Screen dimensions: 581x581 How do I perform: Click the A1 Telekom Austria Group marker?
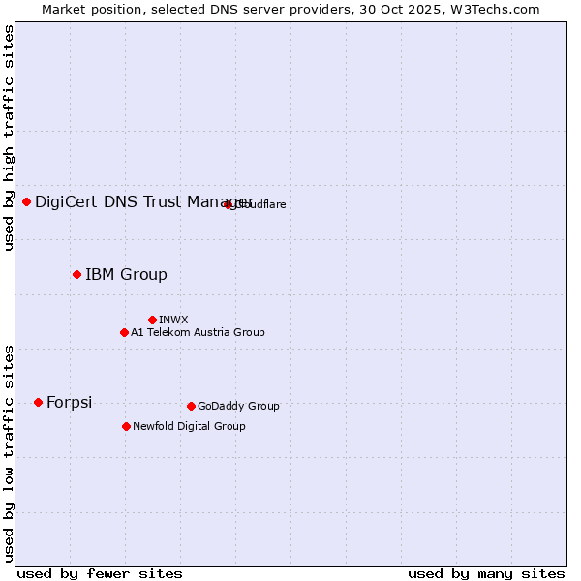tap(124, 332)
